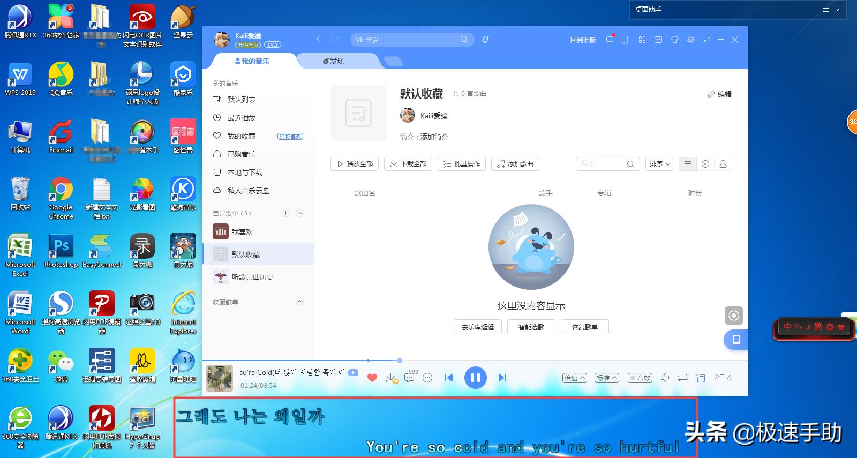Click 编辑 to edit playlist
This screenshot has width=857, height=458.
coord(719,94)
